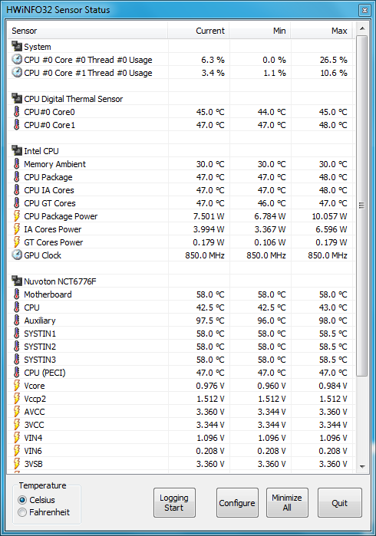Image resolution: width=376 pixels, height=536 pixels.
Task: Click the lightning icon for Vccp2
Action: (16, 399)
